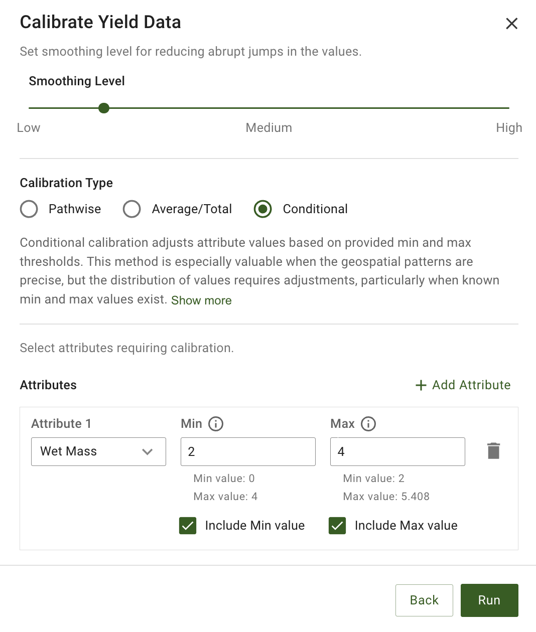This screenshot has height=632, width=536.
Task: Go back with the Back button
Action: pos(424,600)
